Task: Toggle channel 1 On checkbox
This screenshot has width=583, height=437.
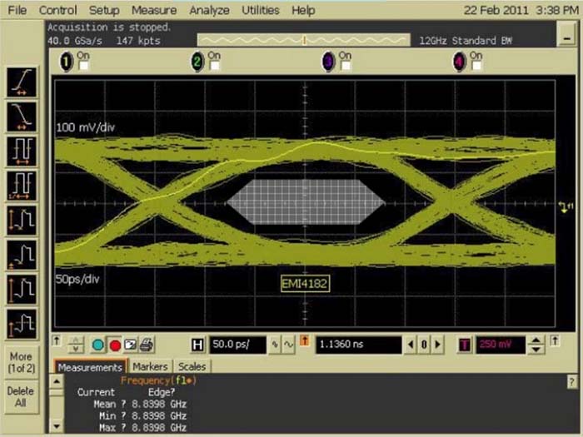Action: tap(83, 66)
